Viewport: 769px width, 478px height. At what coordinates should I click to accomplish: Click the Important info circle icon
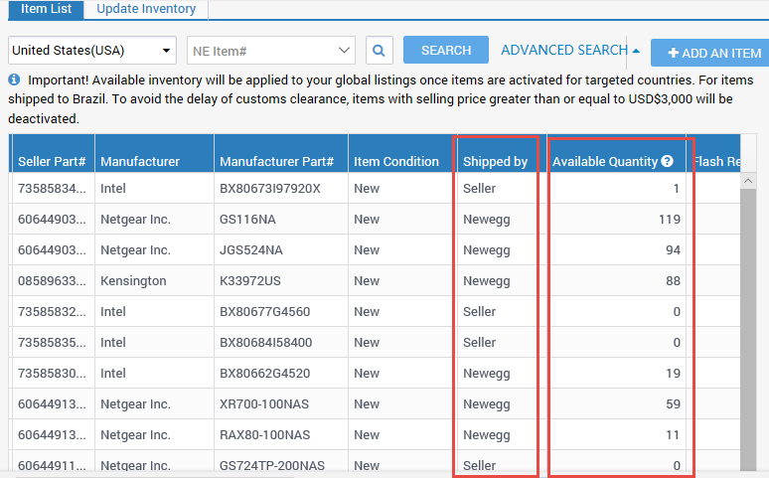(x=14, y=80)
